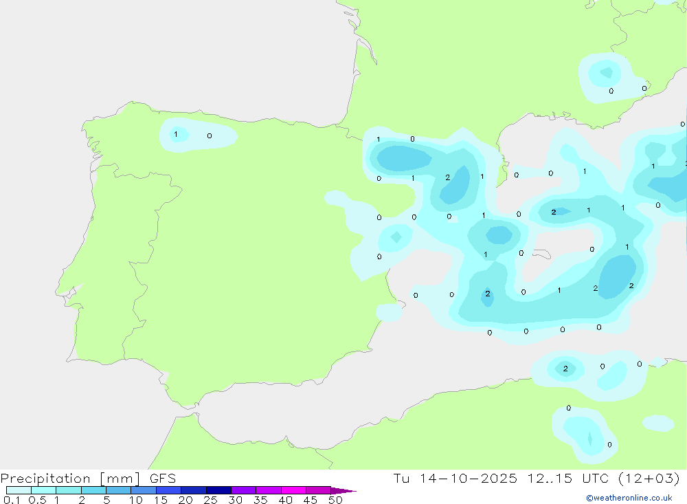687x504 pixels.
Task: Click the value "0" in northwest Spain's rain patch
Action: coord(210,136)
